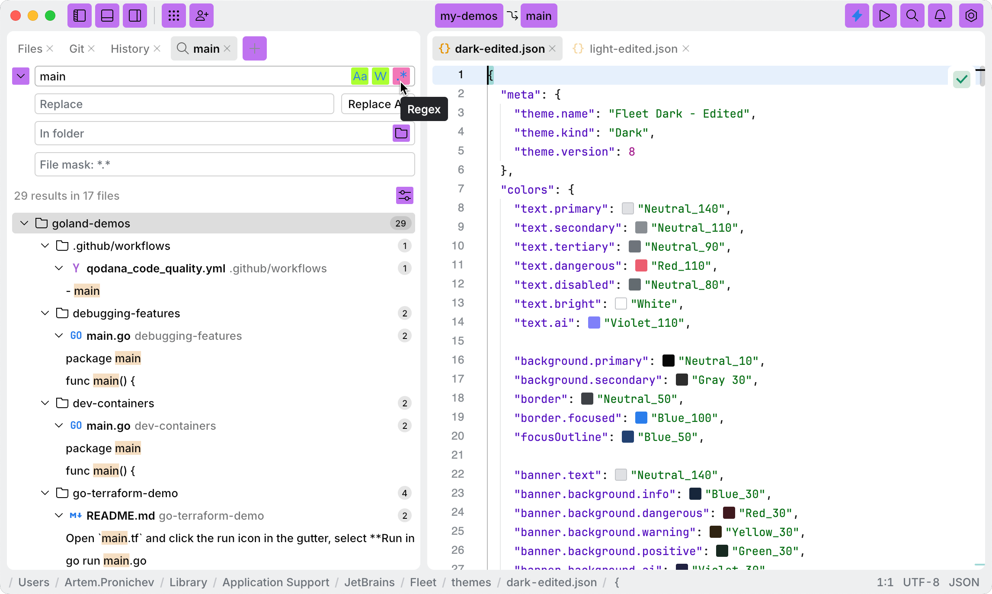
Task: Toggle the bottom panel visibility
Action: 107,16
